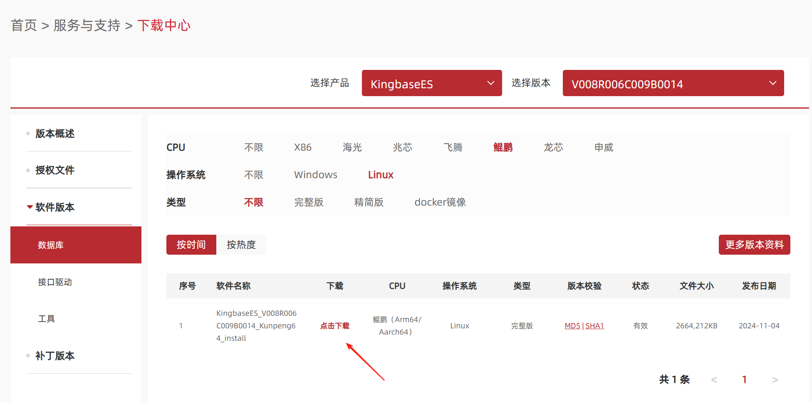Image resolution: width=812 pixels, height=402 pixels.
Task: Filter CPU by X86
Action: [x=303, y=147]
